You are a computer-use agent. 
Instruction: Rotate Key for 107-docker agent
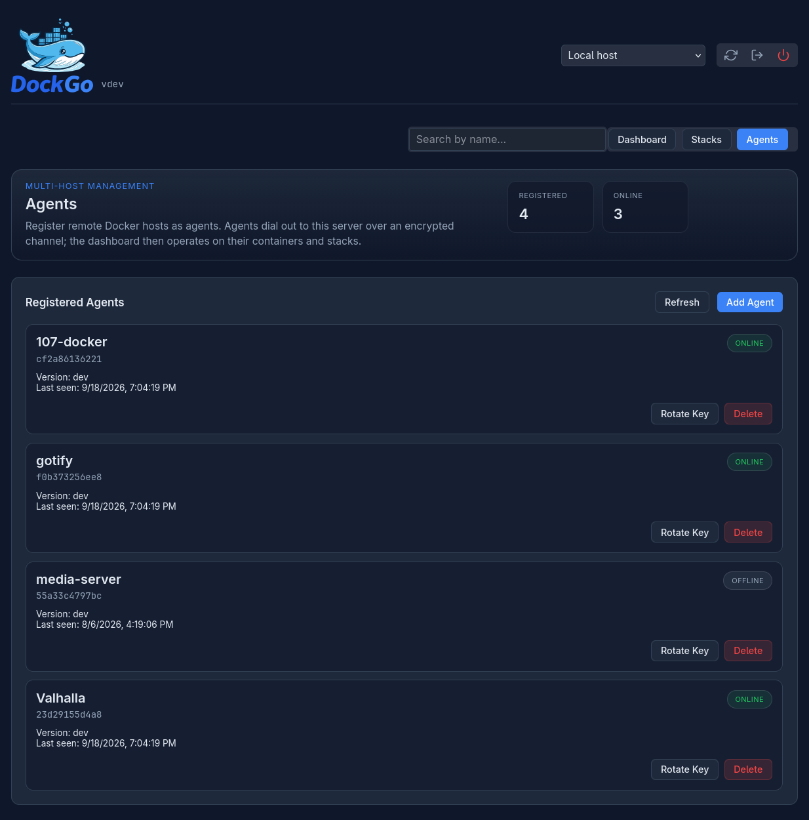click(684, 413)
